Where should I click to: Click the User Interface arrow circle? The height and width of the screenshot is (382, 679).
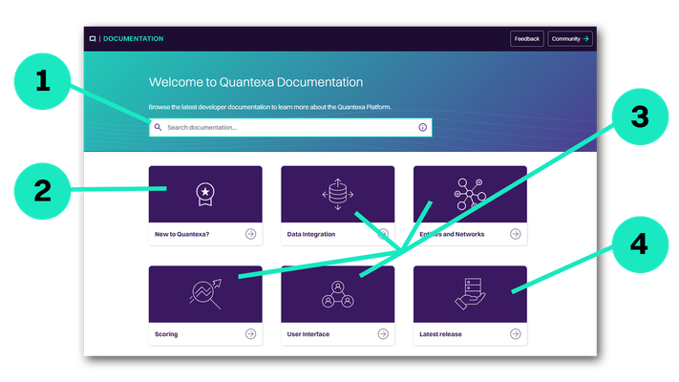pyautogui.click(x=383, y=334)
